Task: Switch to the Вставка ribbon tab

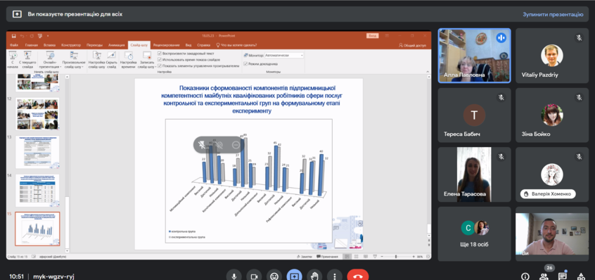Action: point(49,45)
